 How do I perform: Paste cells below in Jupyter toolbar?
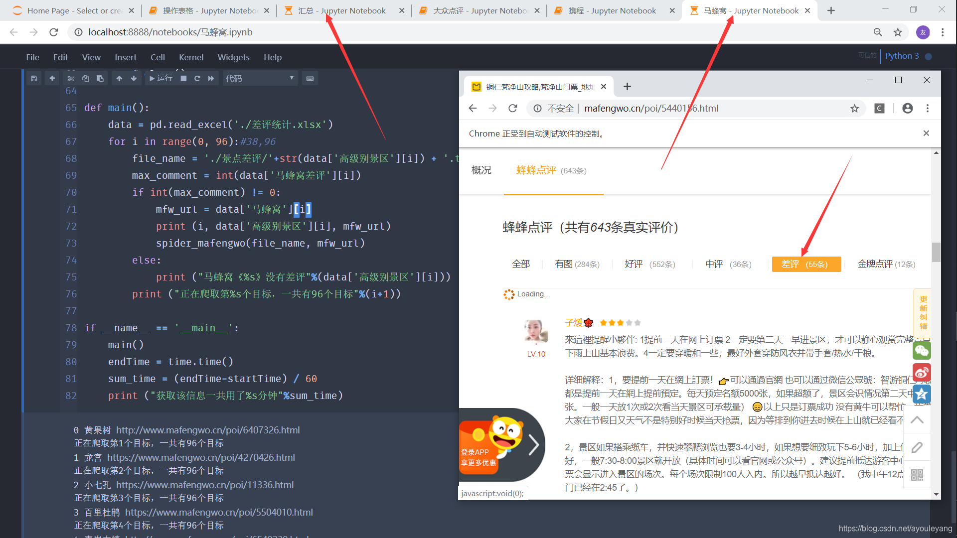tap(100, 78)
